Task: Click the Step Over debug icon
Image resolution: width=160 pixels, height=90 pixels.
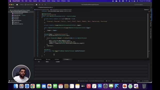Action: click(x=39, y=4)
